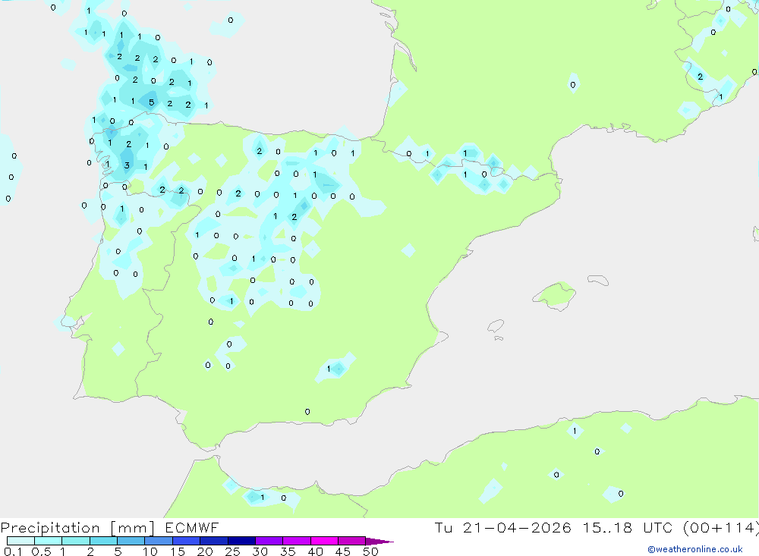
Task: Click the legend label '40'
Action: pyautogui.click(x=316, y=551)
